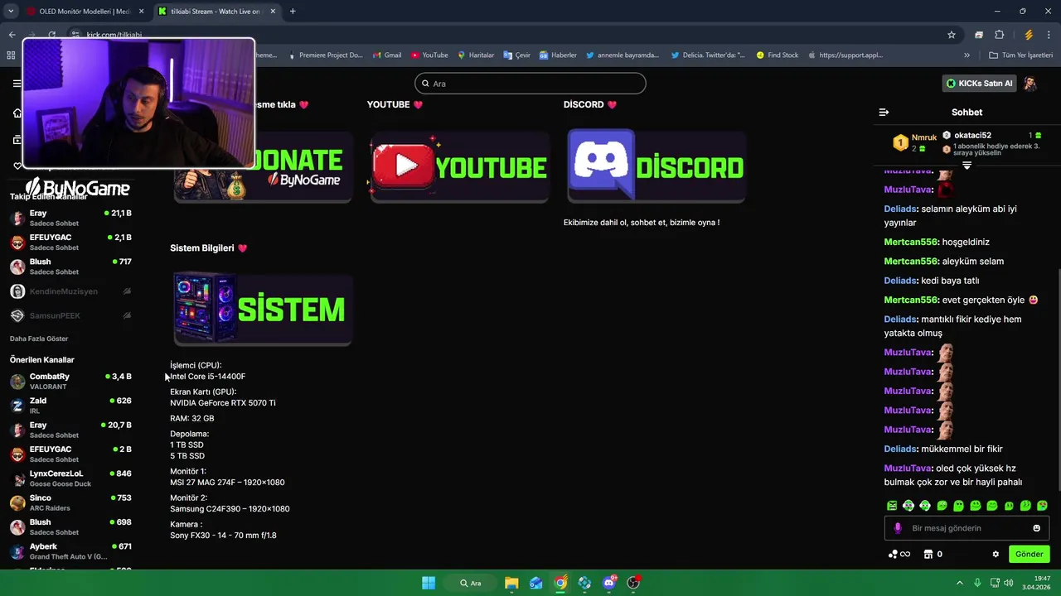Open Eray channel with 21,1 B viewers
The image size is (1061, 596).
70,218
